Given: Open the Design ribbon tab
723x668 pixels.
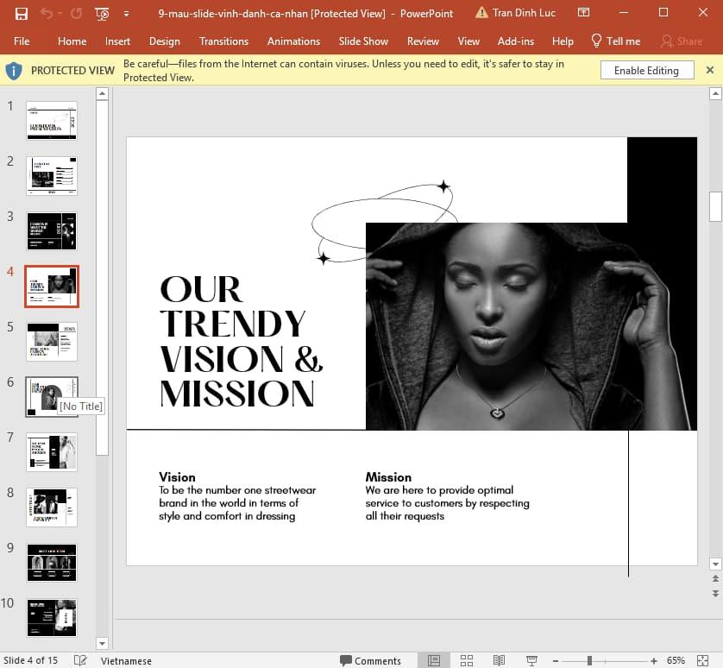Looking at the screenshot, I should pyautogui.click(x=164, y=41).
